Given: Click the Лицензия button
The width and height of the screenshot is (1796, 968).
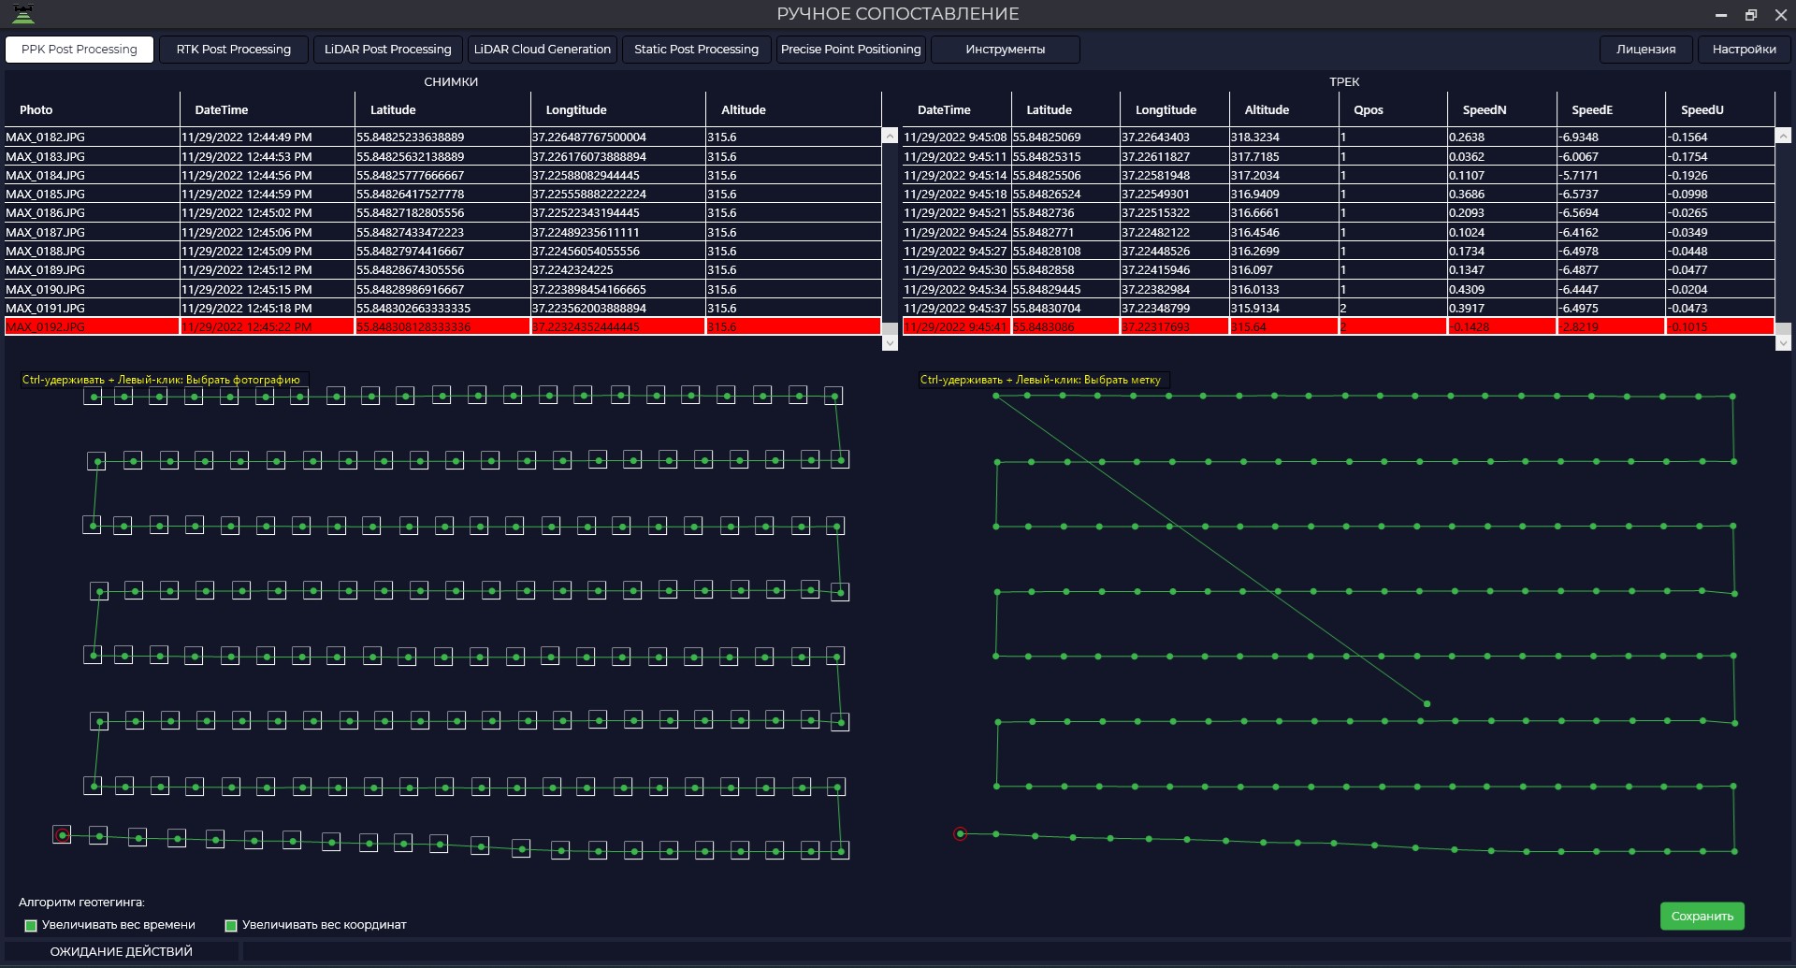Looking at the screenshot, I should [1646, 50].
